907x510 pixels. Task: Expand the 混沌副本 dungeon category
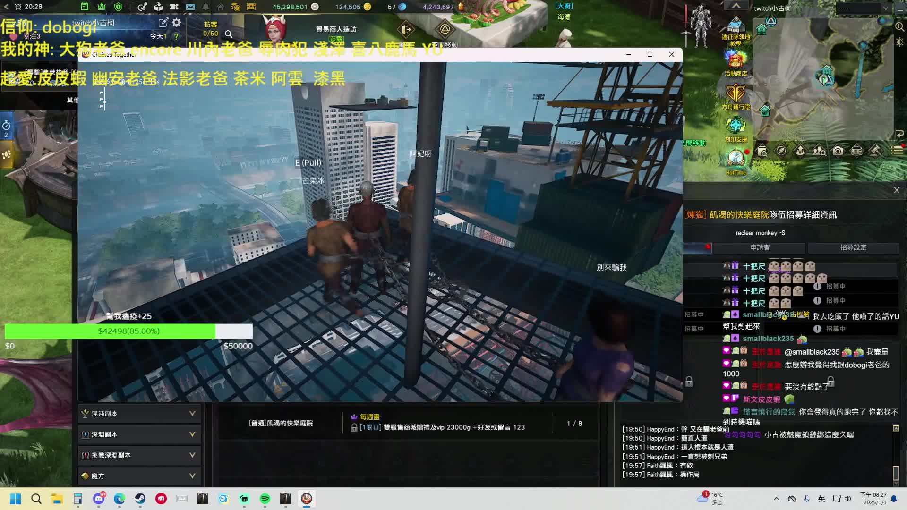pos(140,414)
